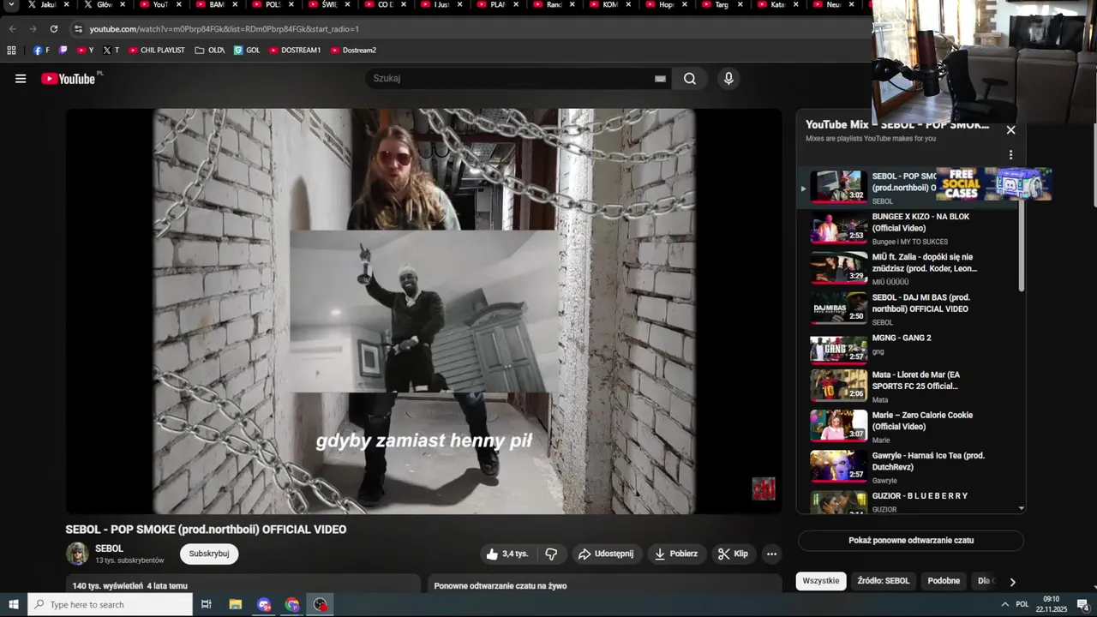
Task: Click the search magnifier button
Action: click(690, 79)
